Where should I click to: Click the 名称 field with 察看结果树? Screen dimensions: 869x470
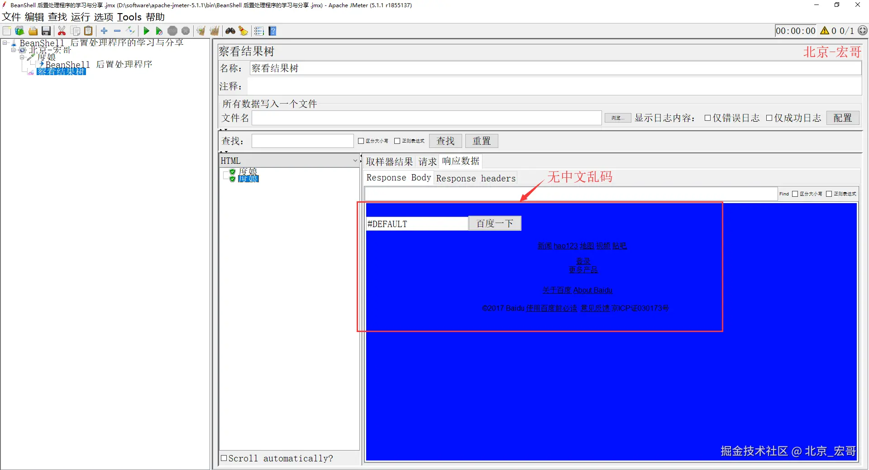coord(555,68)
